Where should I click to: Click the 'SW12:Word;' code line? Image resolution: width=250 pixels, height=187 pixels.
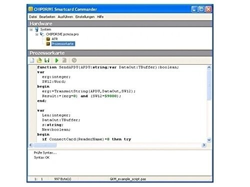(x=54, y=82)
